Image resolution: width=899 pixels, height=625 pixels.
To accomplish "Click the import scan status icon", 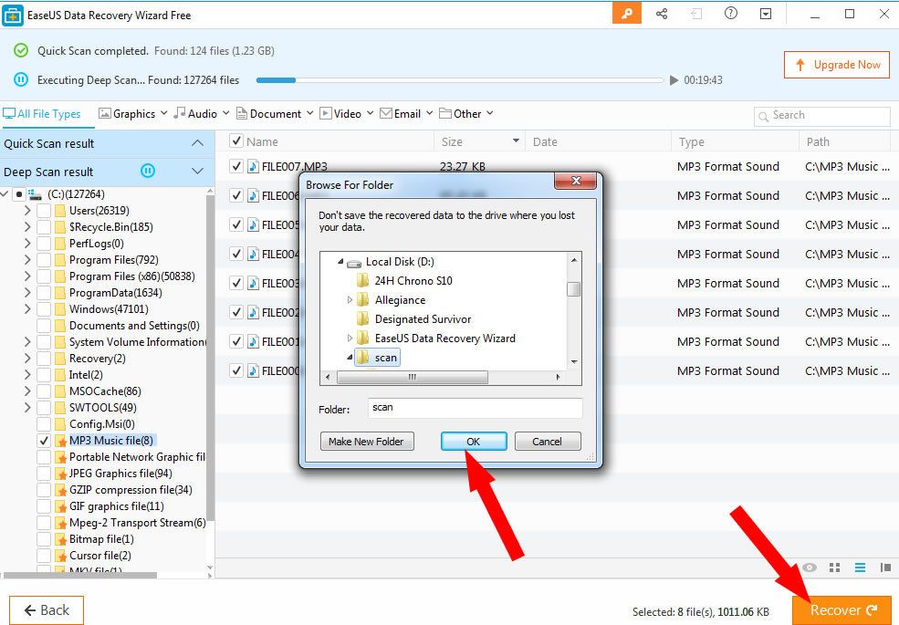I will click(696, 14).
